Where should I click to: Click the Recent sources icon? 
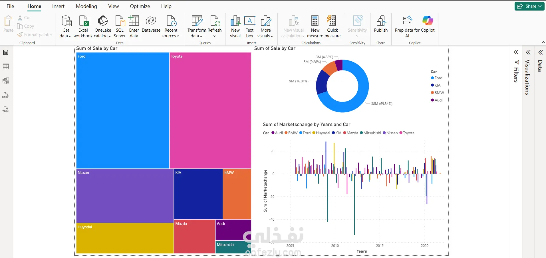(x=171, y=21)
